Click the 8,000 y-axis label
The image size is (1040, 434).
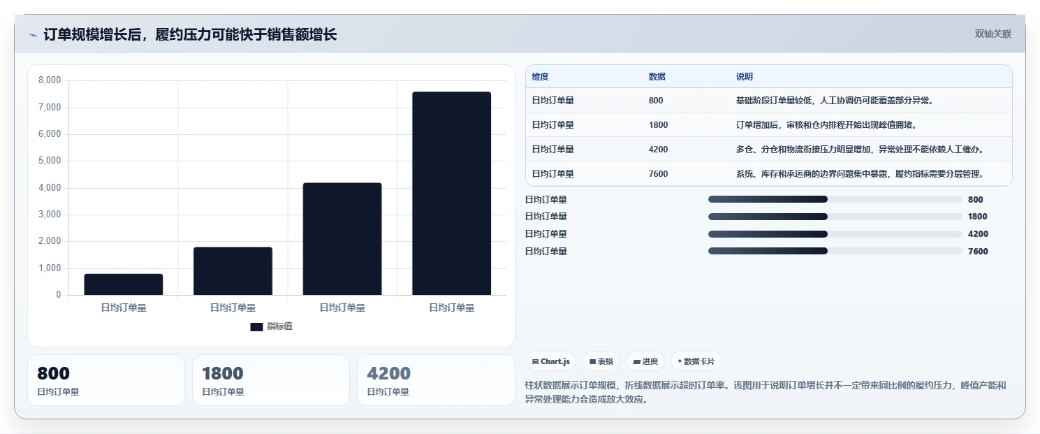[50, 80]
